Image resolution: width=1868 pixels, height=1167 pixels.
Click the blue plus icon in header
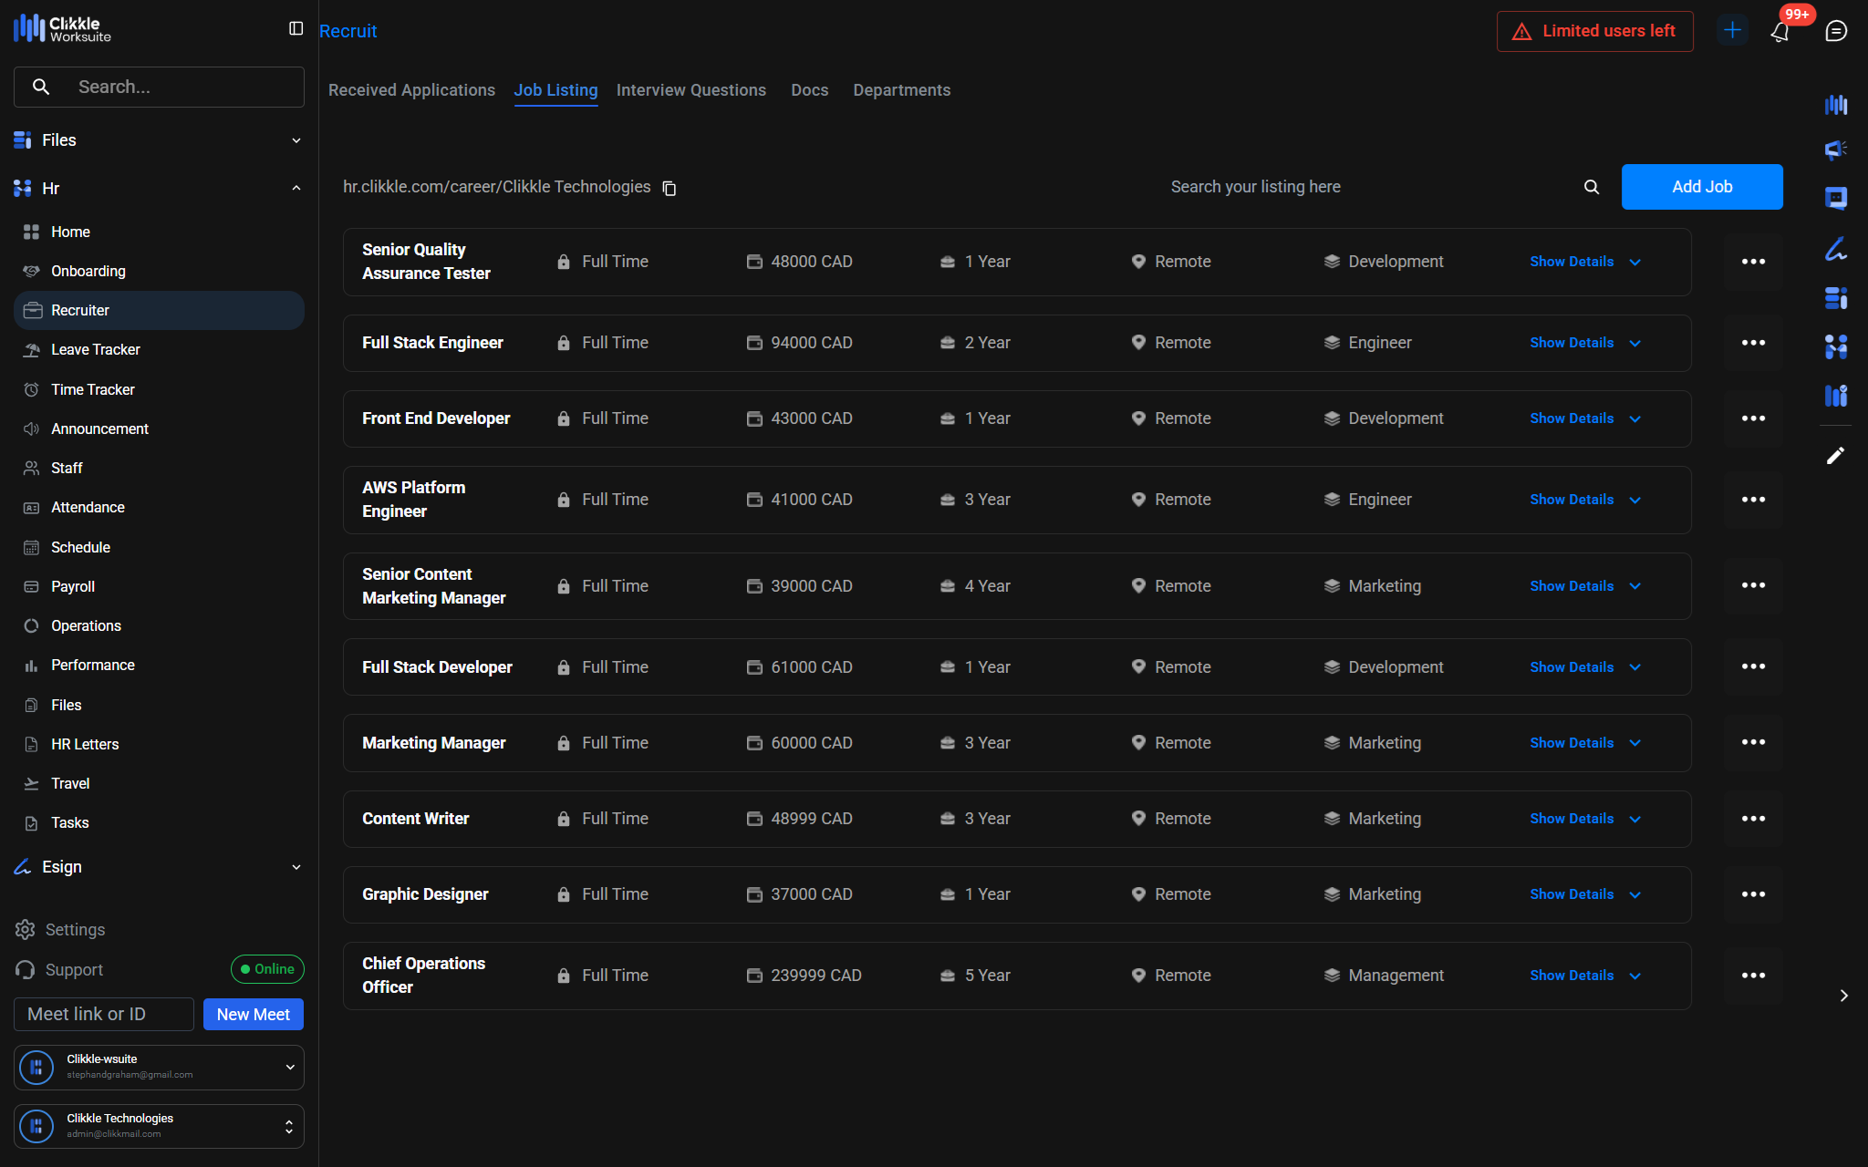[1732, 31]
